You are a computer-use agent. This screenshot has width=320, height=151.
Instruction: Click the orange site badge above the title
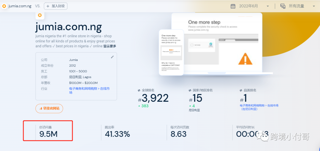point(40,15)
